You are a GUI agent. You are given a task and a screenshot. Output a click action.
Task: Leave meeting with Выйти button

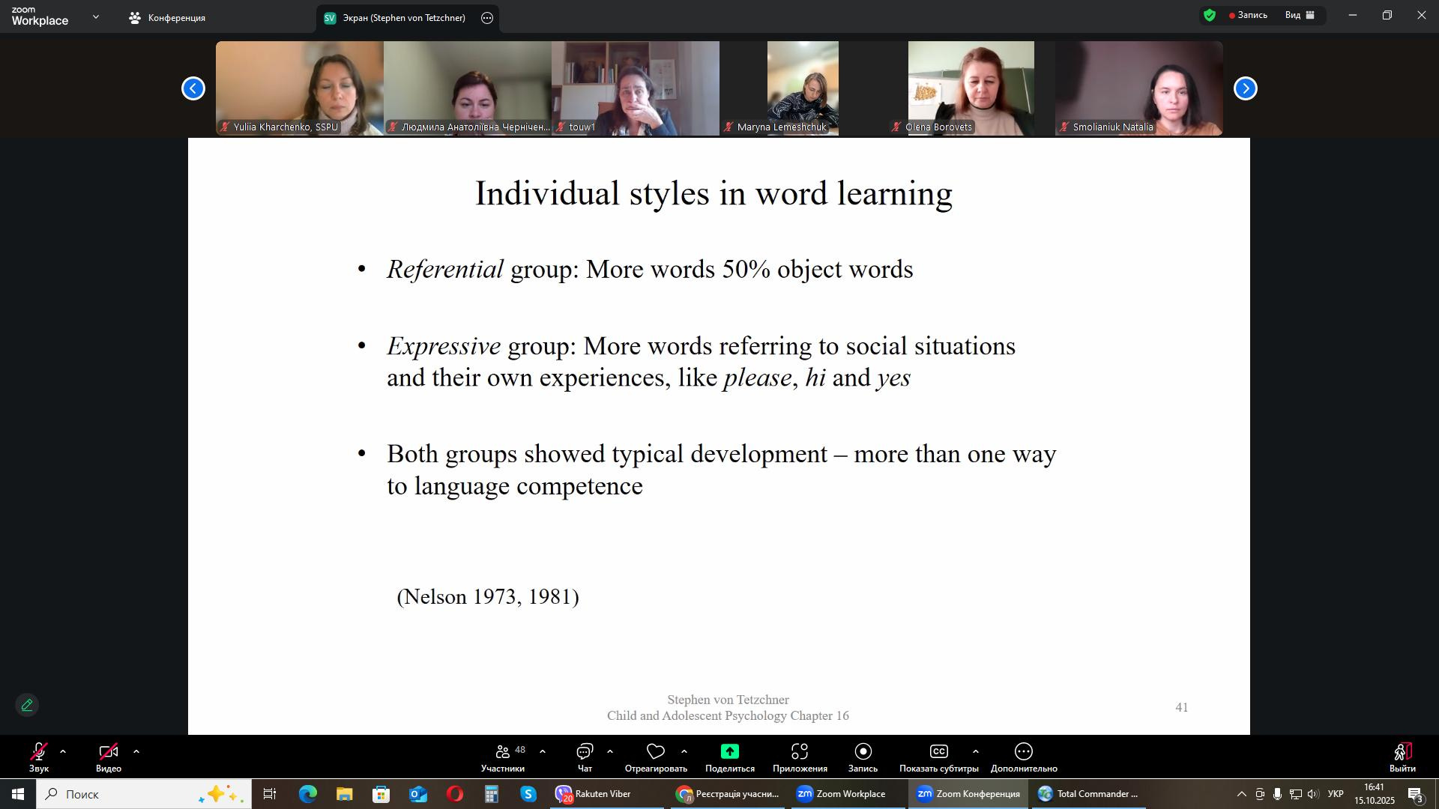pyautogui.click(x=1402, y=757)
